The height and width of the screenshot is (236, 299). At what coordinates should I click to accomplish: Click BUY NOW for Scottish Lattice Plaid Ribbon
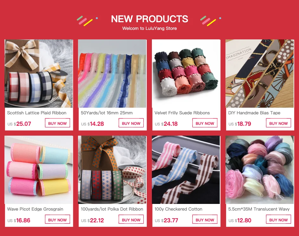(x=57, y=123)
